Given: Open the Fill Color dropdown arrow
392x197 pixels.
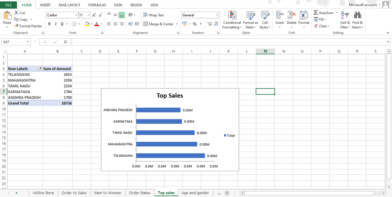Looking at the screenshot, I should tap(92, 24).
